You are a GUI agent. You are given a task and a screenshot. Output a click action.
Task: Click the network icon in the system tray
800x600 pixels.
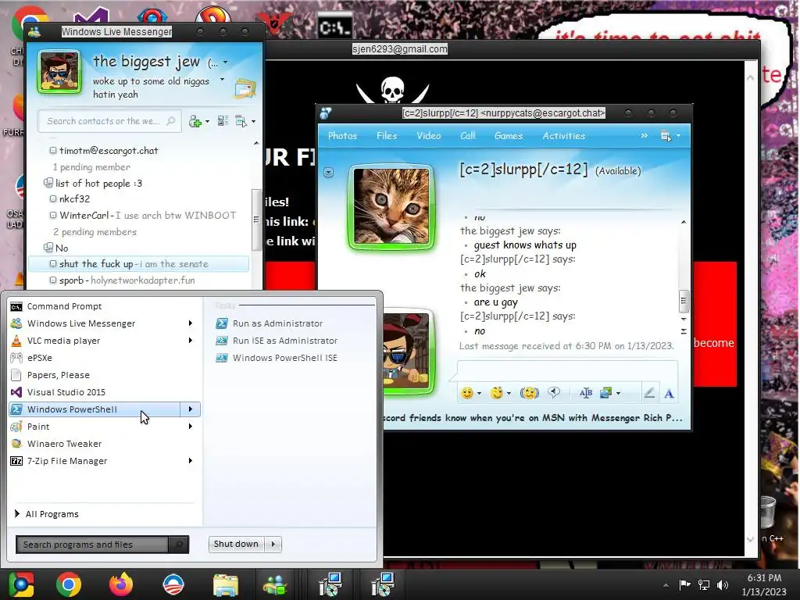704,584
